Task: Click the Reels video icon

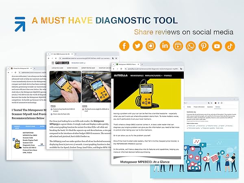Action: 178,46
